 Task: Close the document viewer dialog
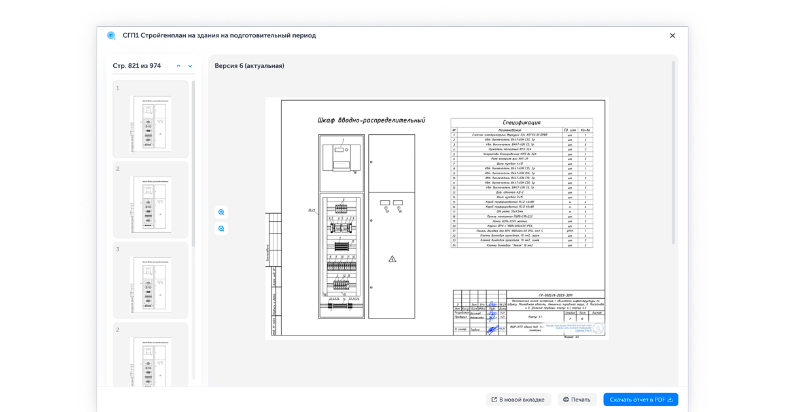point(672,36)
